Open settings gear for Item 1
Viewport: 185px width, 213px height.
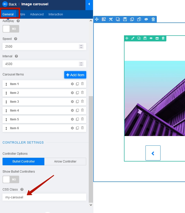click(72, 84)
